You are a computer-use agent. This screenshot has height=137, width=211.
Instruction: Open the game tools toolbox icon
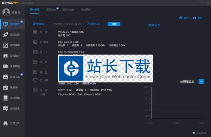6,77
